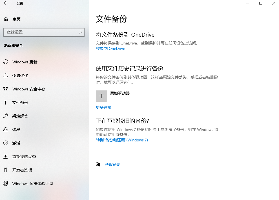Click the 更多选项 link
Image resolution: width=279 pixels, height=200 pixels.
[103, 107]
